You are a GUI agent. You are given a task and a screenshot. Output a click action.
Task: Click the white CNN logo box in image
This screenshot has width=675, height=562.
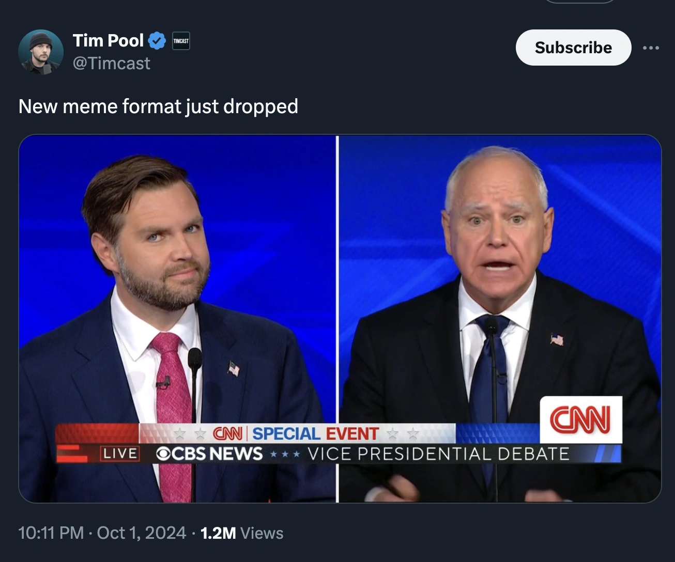coord(580,419)
